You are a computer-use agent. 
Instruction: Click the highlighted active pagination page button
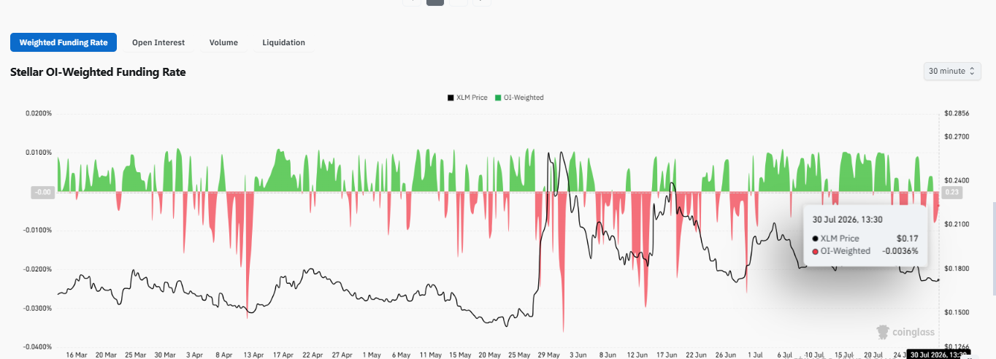435,2
